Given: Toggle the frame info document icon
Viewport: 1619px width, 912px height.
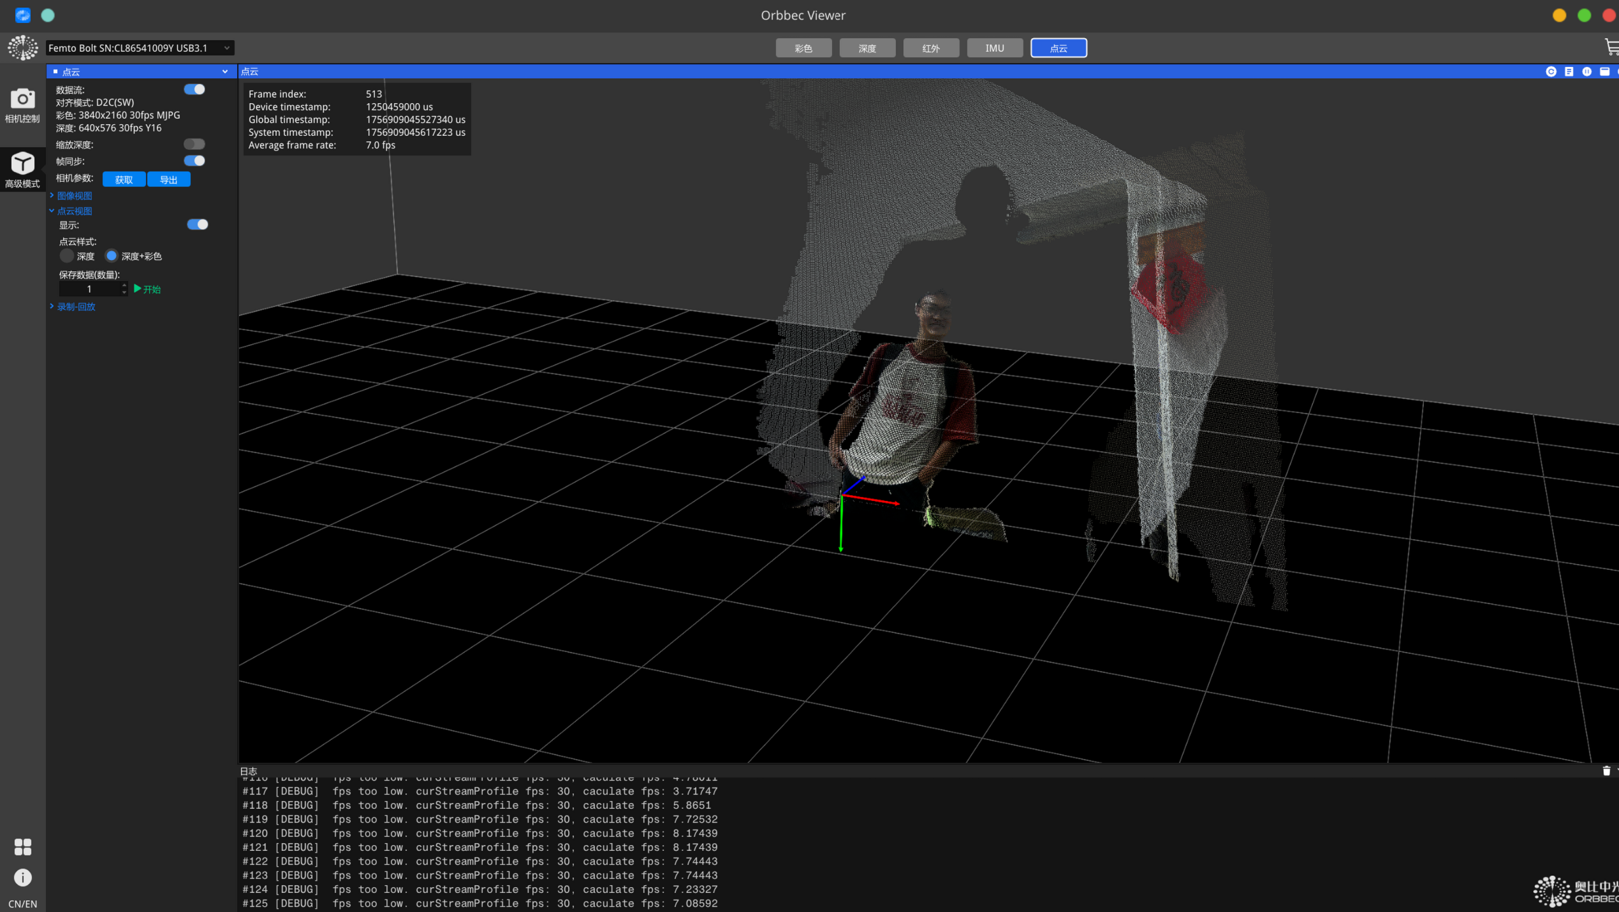Looking at the screenshot, I should coord(1569,71).
